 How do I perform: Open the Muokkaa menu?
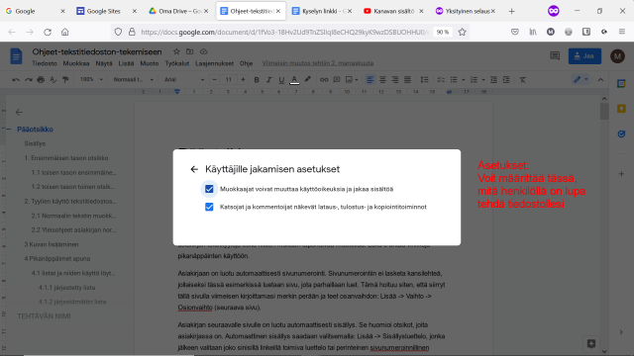coord(76,63)
